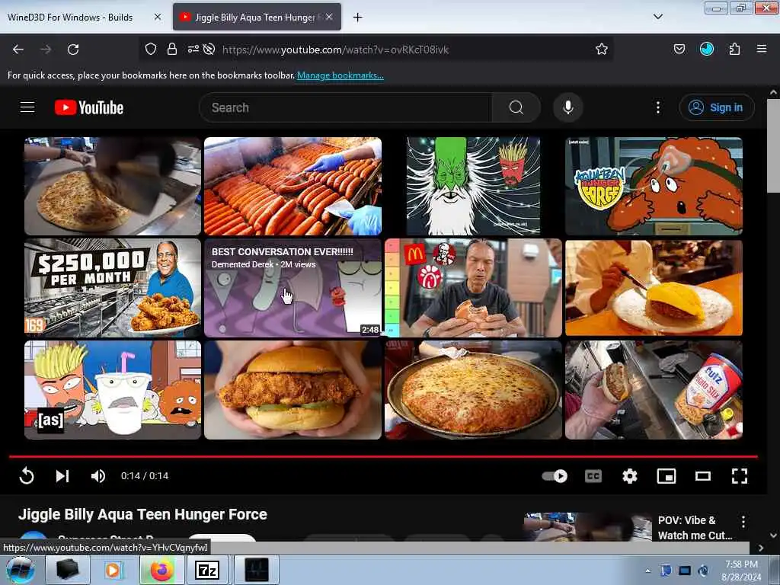Open the Windows Start menu

[x=21, y=570]
